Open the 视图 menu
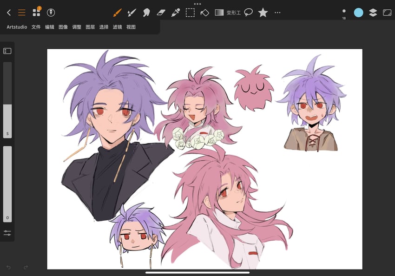395x276 pixels. click(131, 27)
